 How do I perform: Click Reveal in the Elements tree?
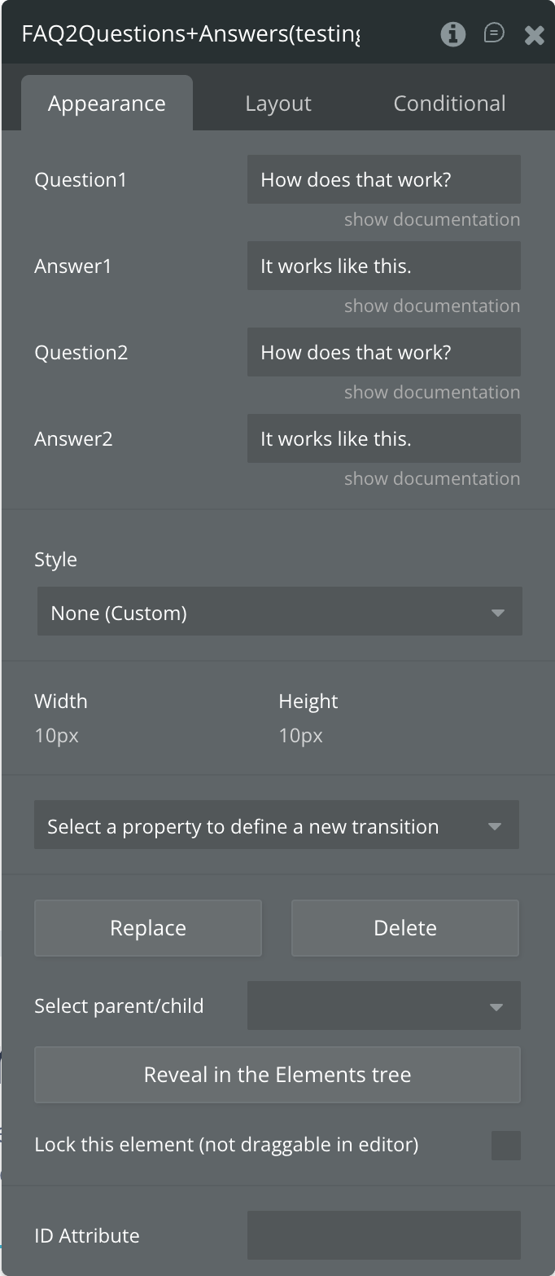pyautogui.click(x=277, y=1074)
